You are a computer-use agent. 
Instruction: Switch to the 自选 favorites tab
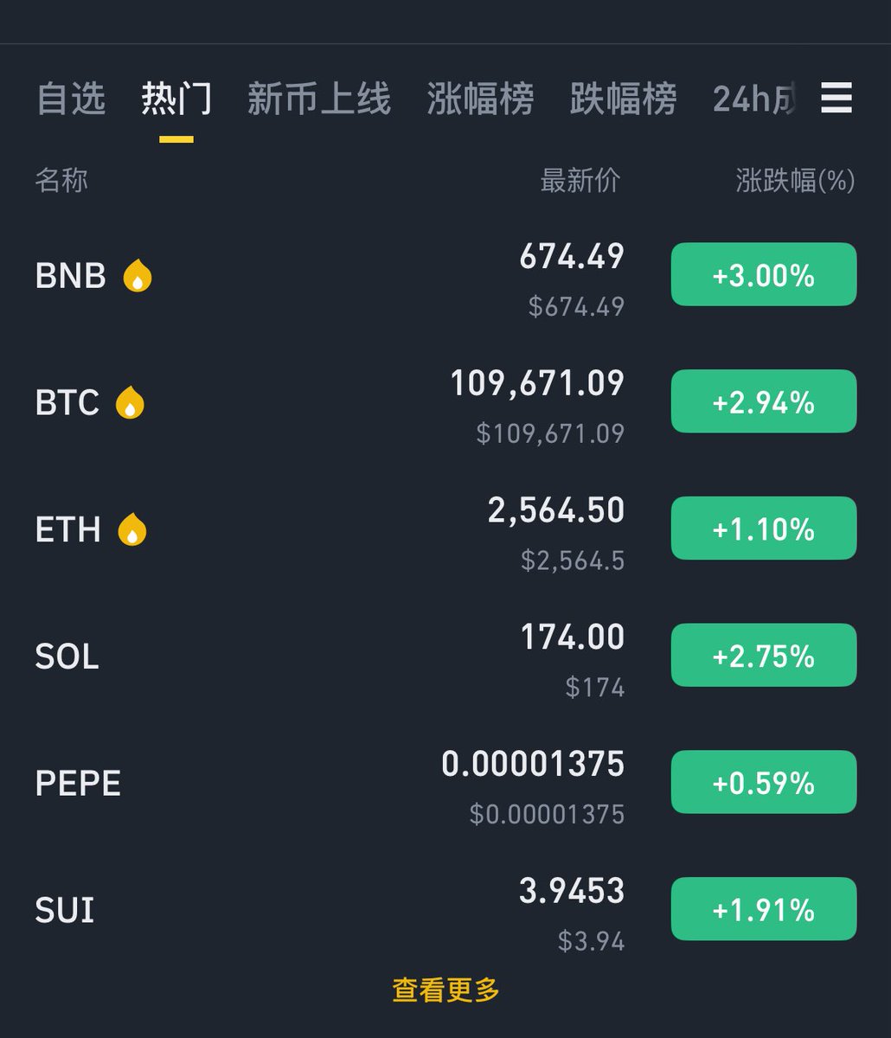tap(71, 99)
